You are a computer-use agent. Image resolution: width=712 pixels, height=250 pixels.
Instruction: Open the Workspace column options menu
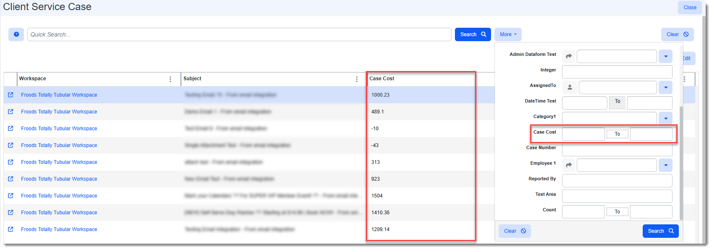[x=170, y=79]
